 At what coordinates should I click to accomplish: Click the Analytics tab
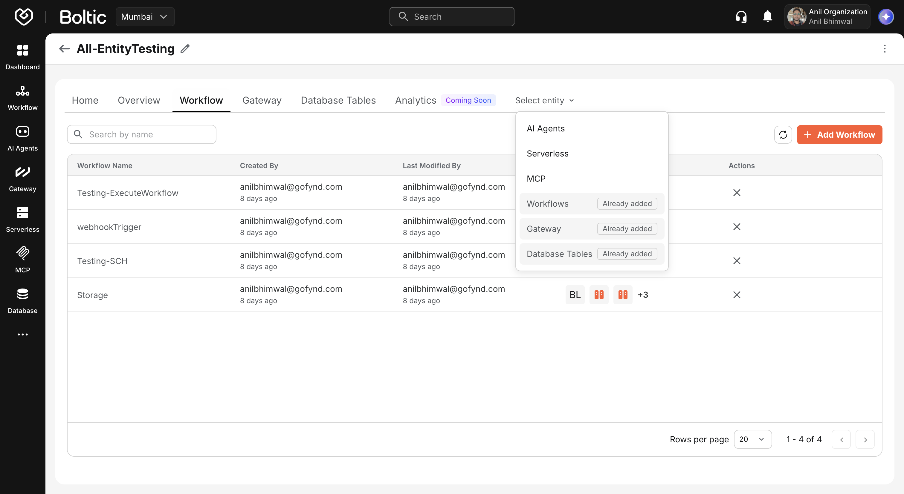coord(416,100)
